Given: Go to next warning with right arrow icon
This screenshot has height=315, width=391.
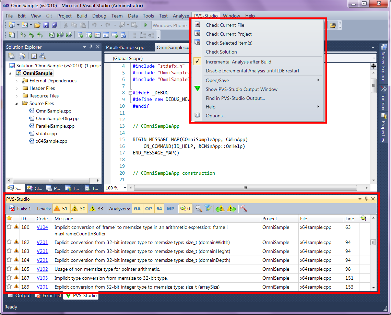Looking at the screenshot, I should pyautogui.click(x=232, y=209).
